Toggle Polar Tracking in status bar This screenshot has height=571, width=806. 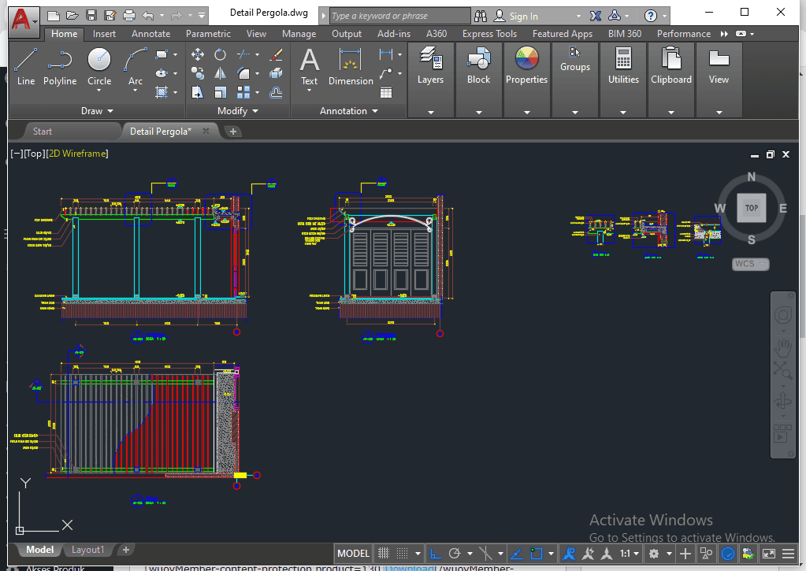pyautogui.click(x=455, y=554)
